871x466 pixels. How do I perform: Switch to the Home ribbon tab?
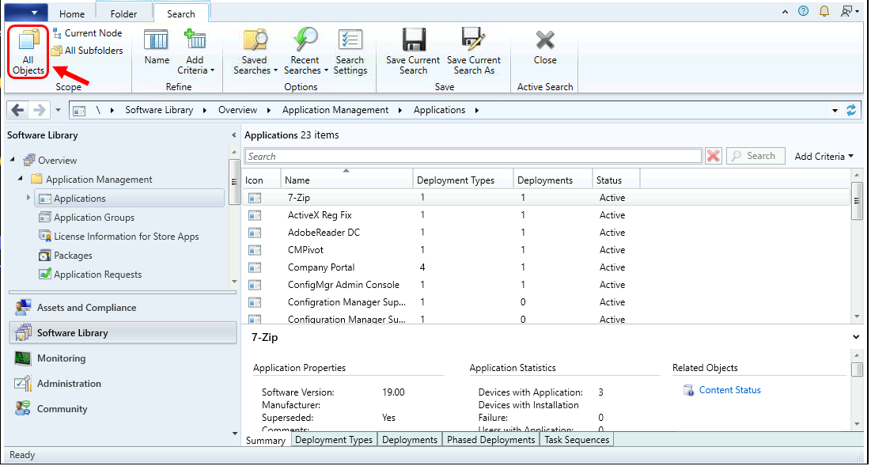pyautogui.click(x=72, y=13)
